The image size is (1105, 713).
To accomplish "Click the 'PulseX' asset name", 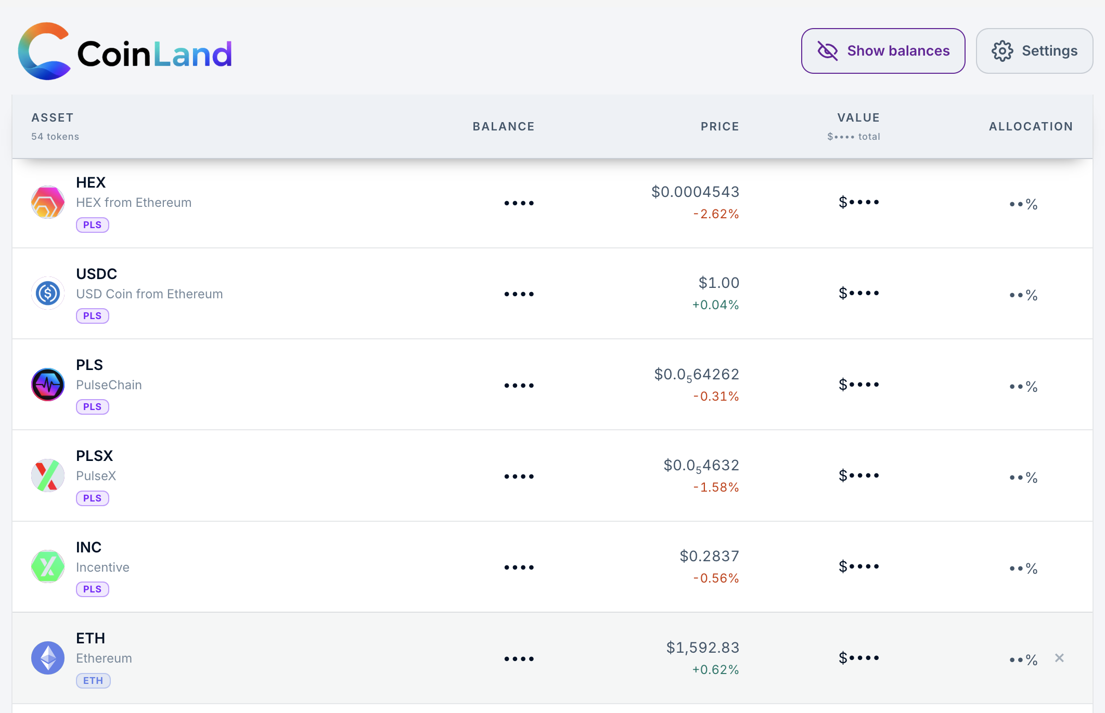I will [96, 476].
